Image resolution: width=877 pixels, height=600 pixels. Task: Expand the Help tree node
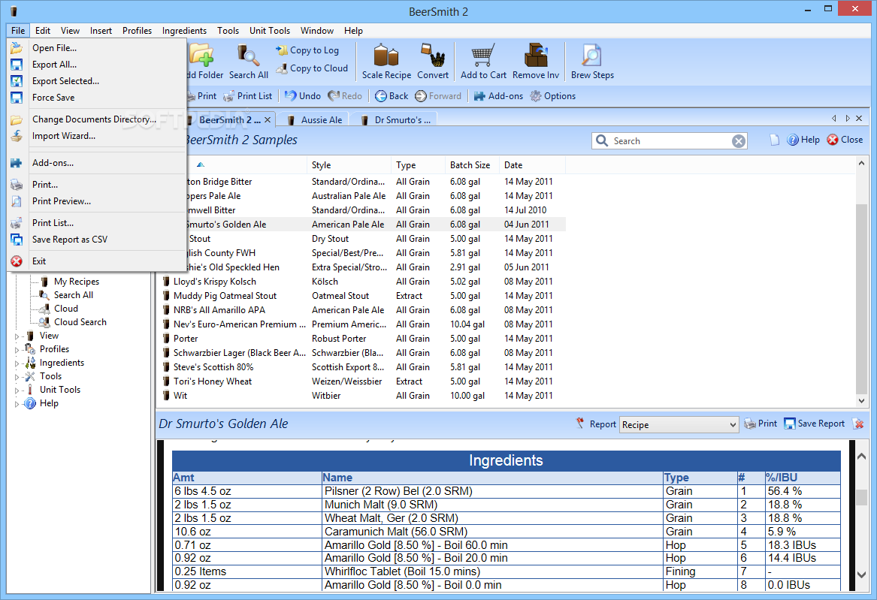pos(17,404)
